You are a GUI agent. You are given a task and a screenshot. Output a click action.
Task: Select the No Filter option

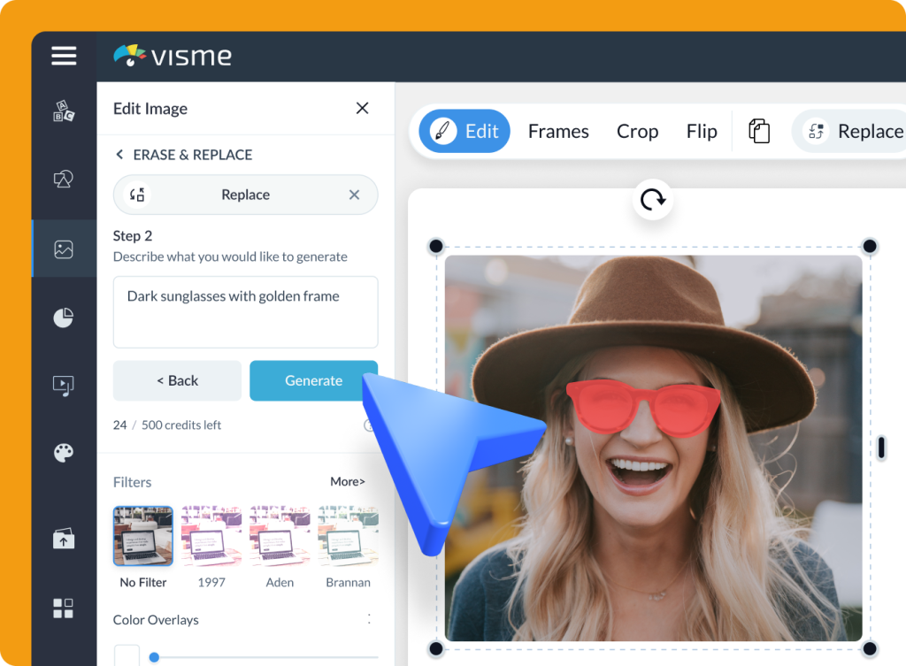coord(142,535)
